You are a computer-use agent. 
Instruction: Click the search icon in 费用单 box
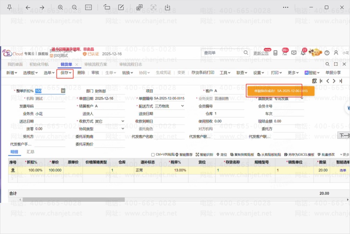(246, 53)
